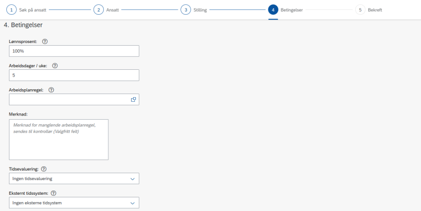The width and height of the screenshot is (421, 211).
Task: Click the Arbeidsdager / uke input field
Action: pos(74,75)
